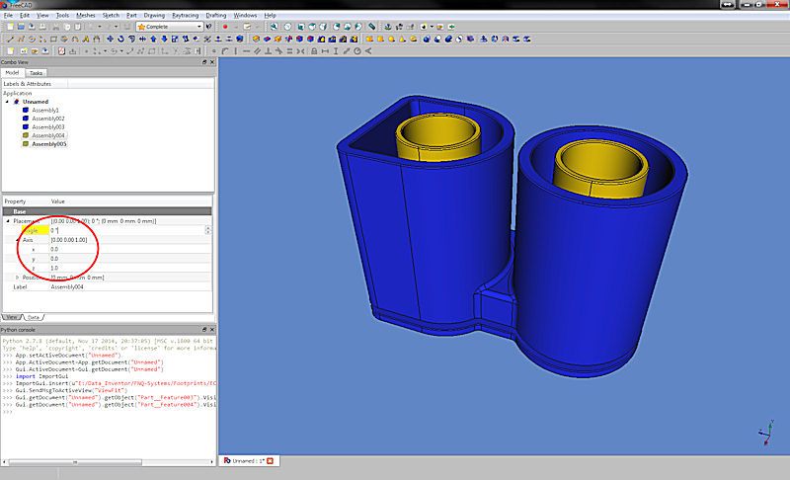790x480 pixels.
Task: Click the Python console horizontal scrollbar
Action: [108, 462]
